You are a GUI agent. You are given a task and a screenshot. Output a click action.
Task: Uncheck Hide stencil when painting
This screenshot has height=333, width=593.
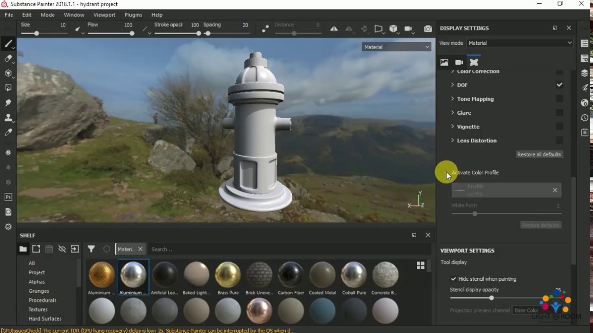(453, 279)
